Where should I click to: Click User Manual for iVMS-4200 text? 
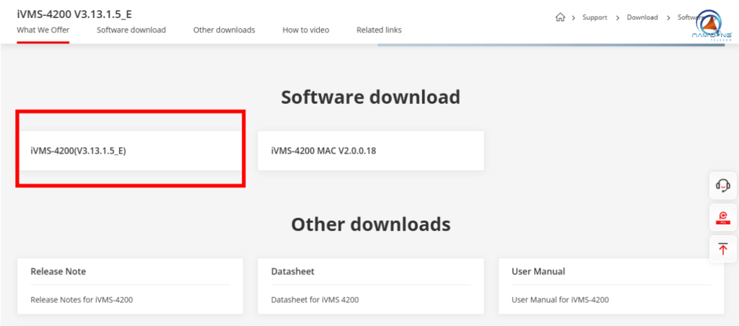(x=560, y=299)
